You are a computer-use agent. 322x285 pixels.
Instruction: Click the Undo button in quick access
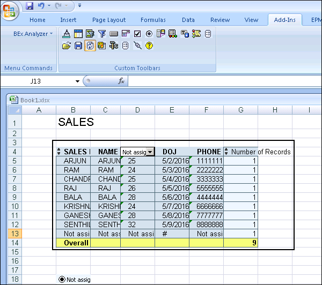41,6
